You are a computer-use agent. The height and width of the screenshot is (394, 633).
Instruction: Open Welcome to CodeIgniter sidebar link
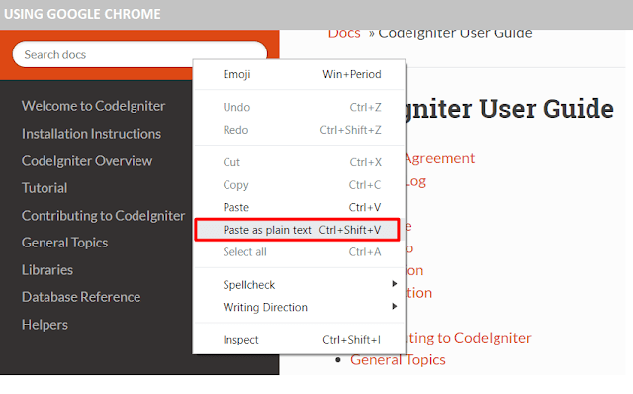point(93,106)
